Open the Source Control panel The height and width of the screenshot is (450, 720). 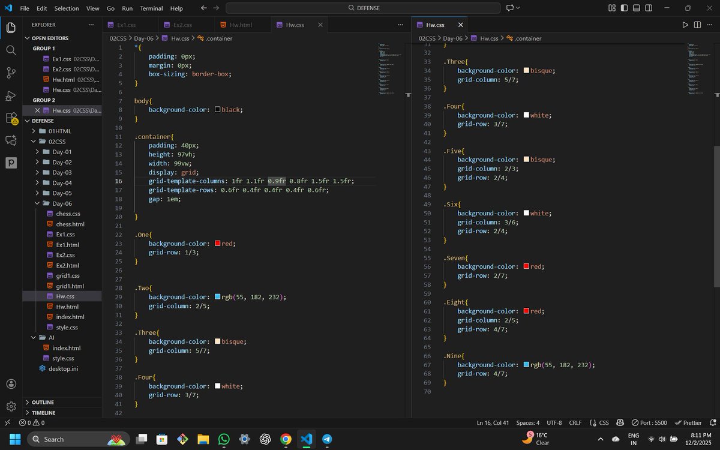click(x=10, y=73)
